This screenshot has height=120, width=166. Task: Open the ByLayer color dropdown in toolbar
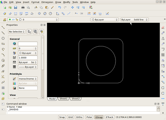(x=105, y=20)
